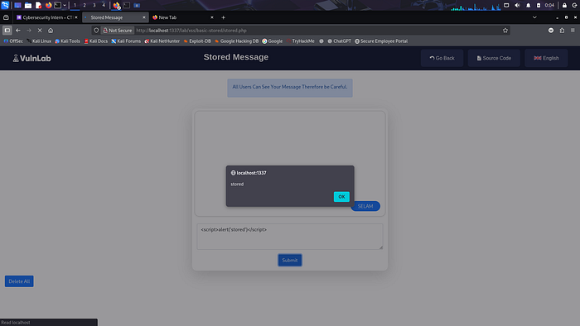Launch the text editor panel icon

point(38,5)
